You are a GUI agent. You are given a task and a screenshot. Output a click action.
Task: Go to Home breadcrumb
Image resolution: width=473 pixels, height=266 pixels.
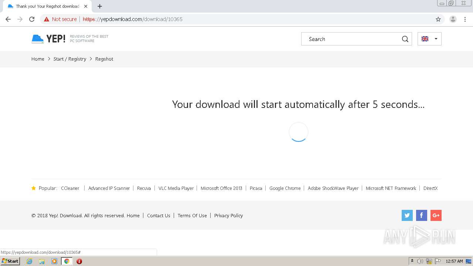click(x=38, y=59)
